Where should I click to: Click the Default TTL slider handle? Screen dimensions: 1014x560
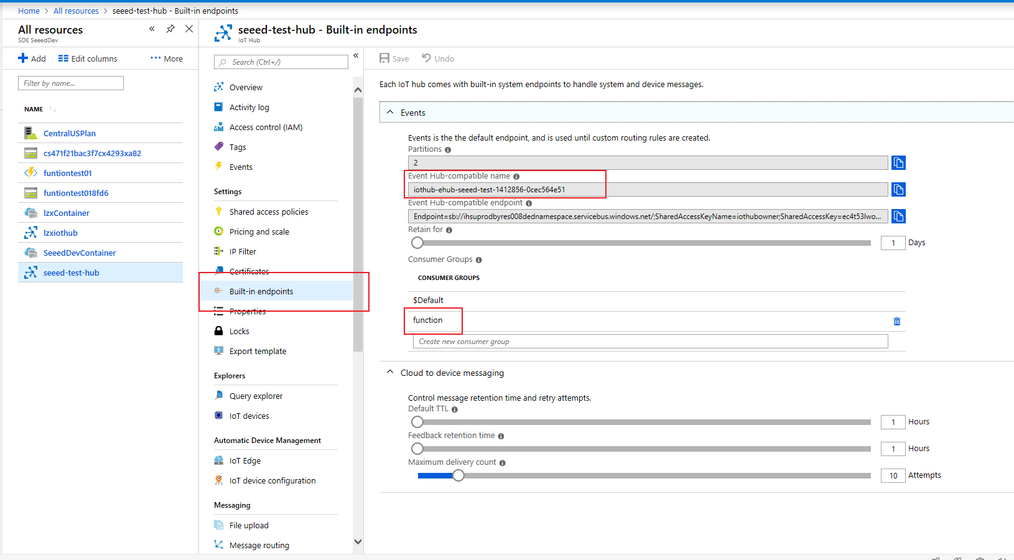click(417, 422)
